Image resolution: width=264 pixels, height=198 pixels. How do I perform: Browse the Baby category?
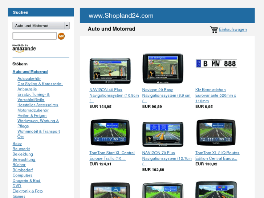click(17, 144)
